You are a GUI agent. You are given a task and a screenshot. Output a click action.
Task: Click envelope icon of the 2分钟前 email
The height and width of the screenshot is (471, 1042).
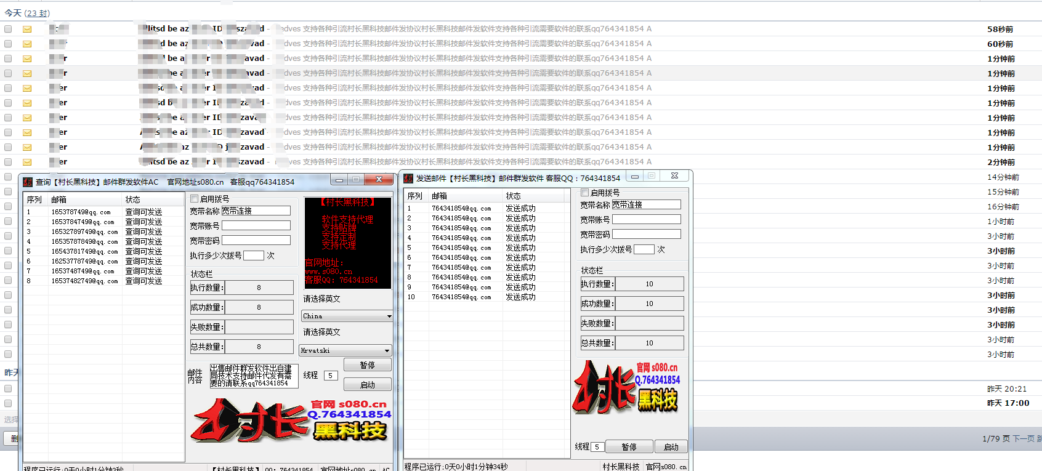[x=27, y=162]
